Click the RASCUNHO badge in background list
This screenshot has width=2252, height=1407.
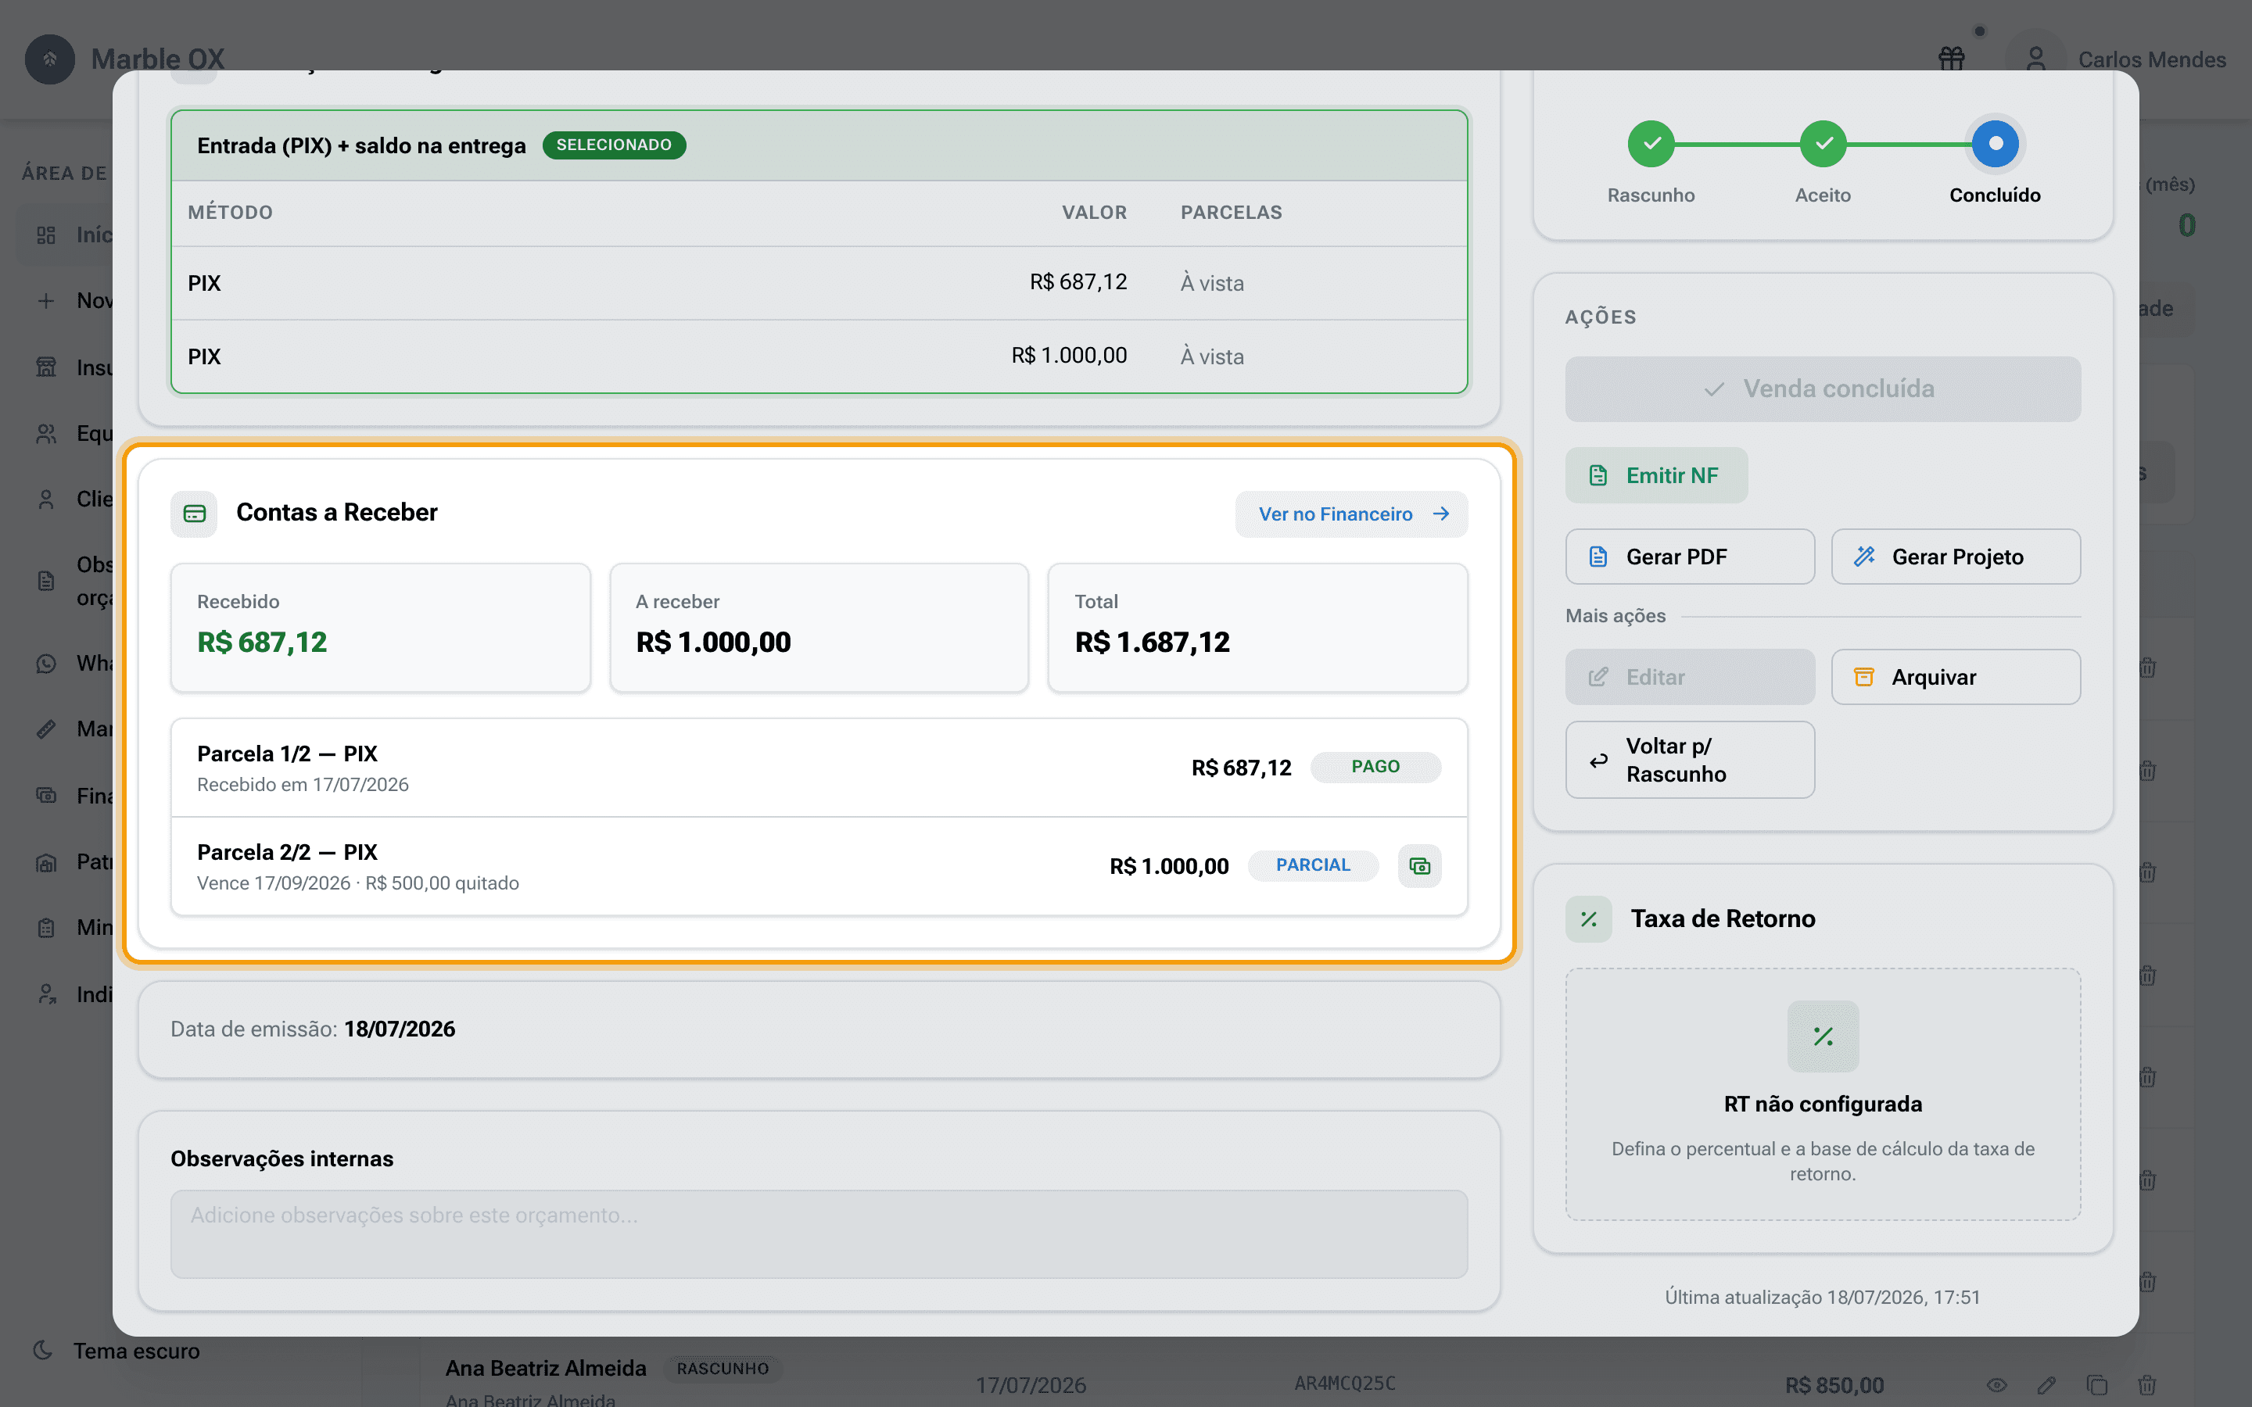[x=723, y=1369]
